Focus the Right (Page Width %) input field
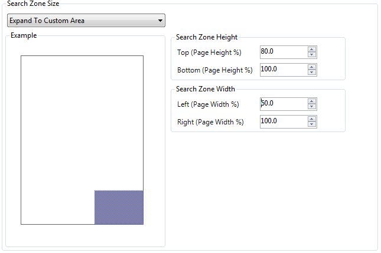The width and height of the screenshot is (381, 253). click(x=283, y=121)
